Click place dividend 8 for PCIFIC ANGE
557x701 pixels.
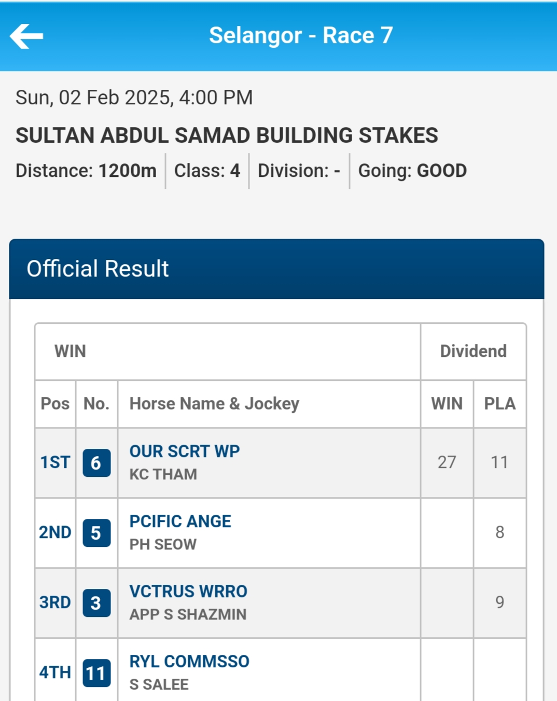pyautogui.click(x=499, y=532)
